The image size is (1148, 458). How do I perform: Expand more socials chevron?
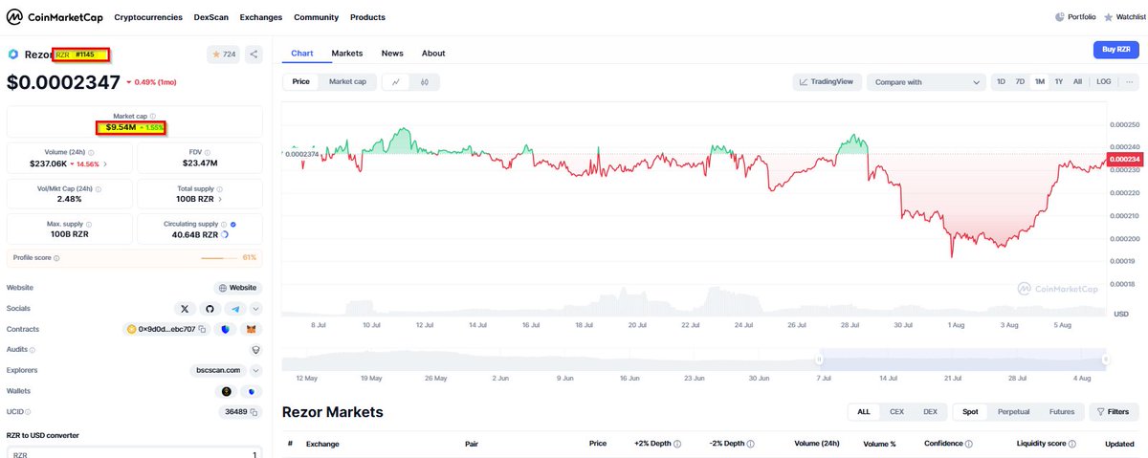[x=255, y=309]
